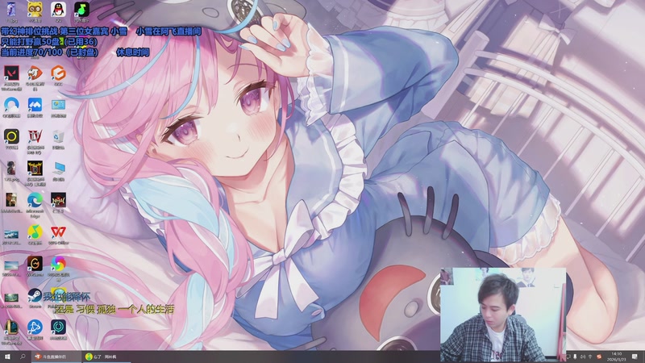Open the raccoon mascot desktop shortcut
Viewport: 645px width, 363px height.
tap(35, 10)
